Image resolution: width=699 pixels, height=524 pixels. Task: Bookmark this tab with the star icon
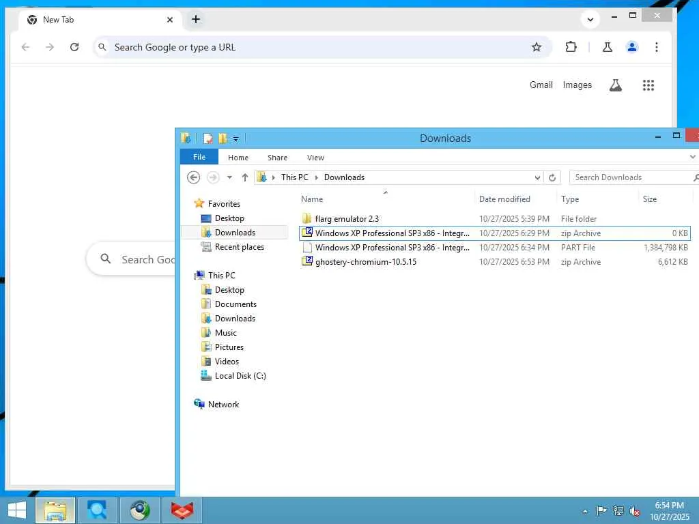tap(537, 47)
